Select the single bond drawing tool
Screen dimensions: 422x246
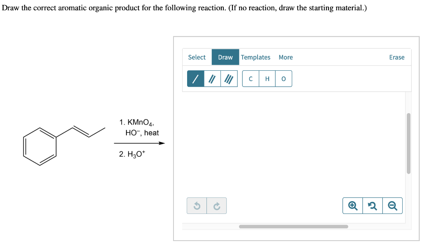tap(195, 78)
